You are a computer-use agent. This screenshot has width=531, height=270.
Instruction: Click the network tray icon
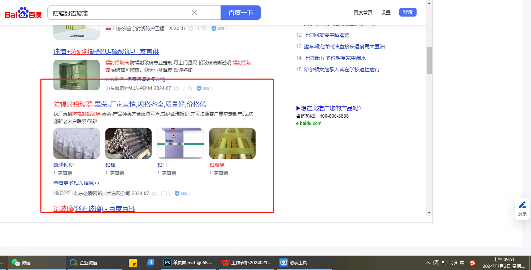(445, 263)
